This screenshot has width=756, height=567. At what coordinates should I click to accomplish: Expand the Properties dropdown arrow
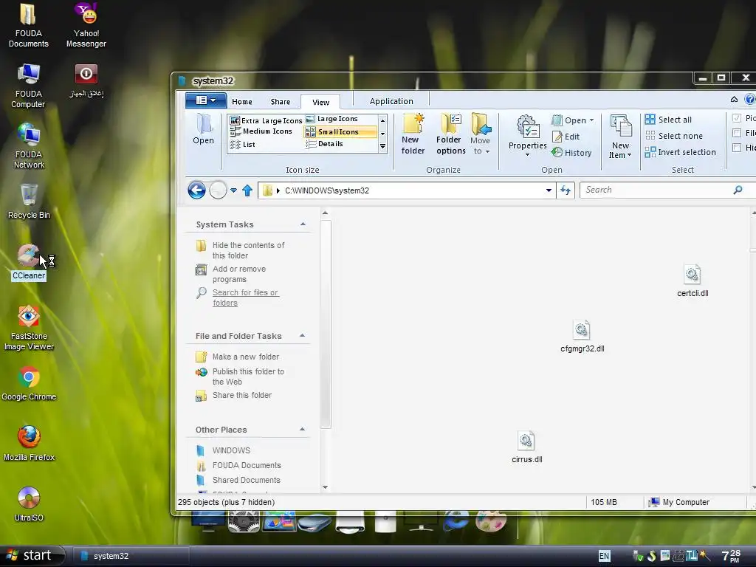527,155
